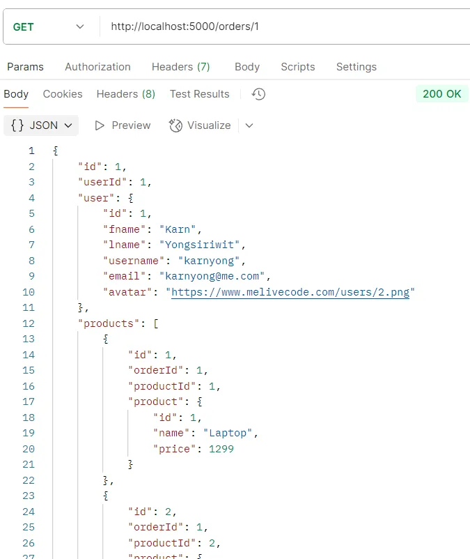The image size is (470, 559).
Task: Expand the chevron next to Visualize
Action: click(249, 125)
